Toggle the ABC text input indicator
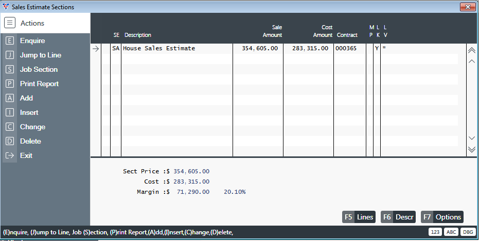 point(451,232)
